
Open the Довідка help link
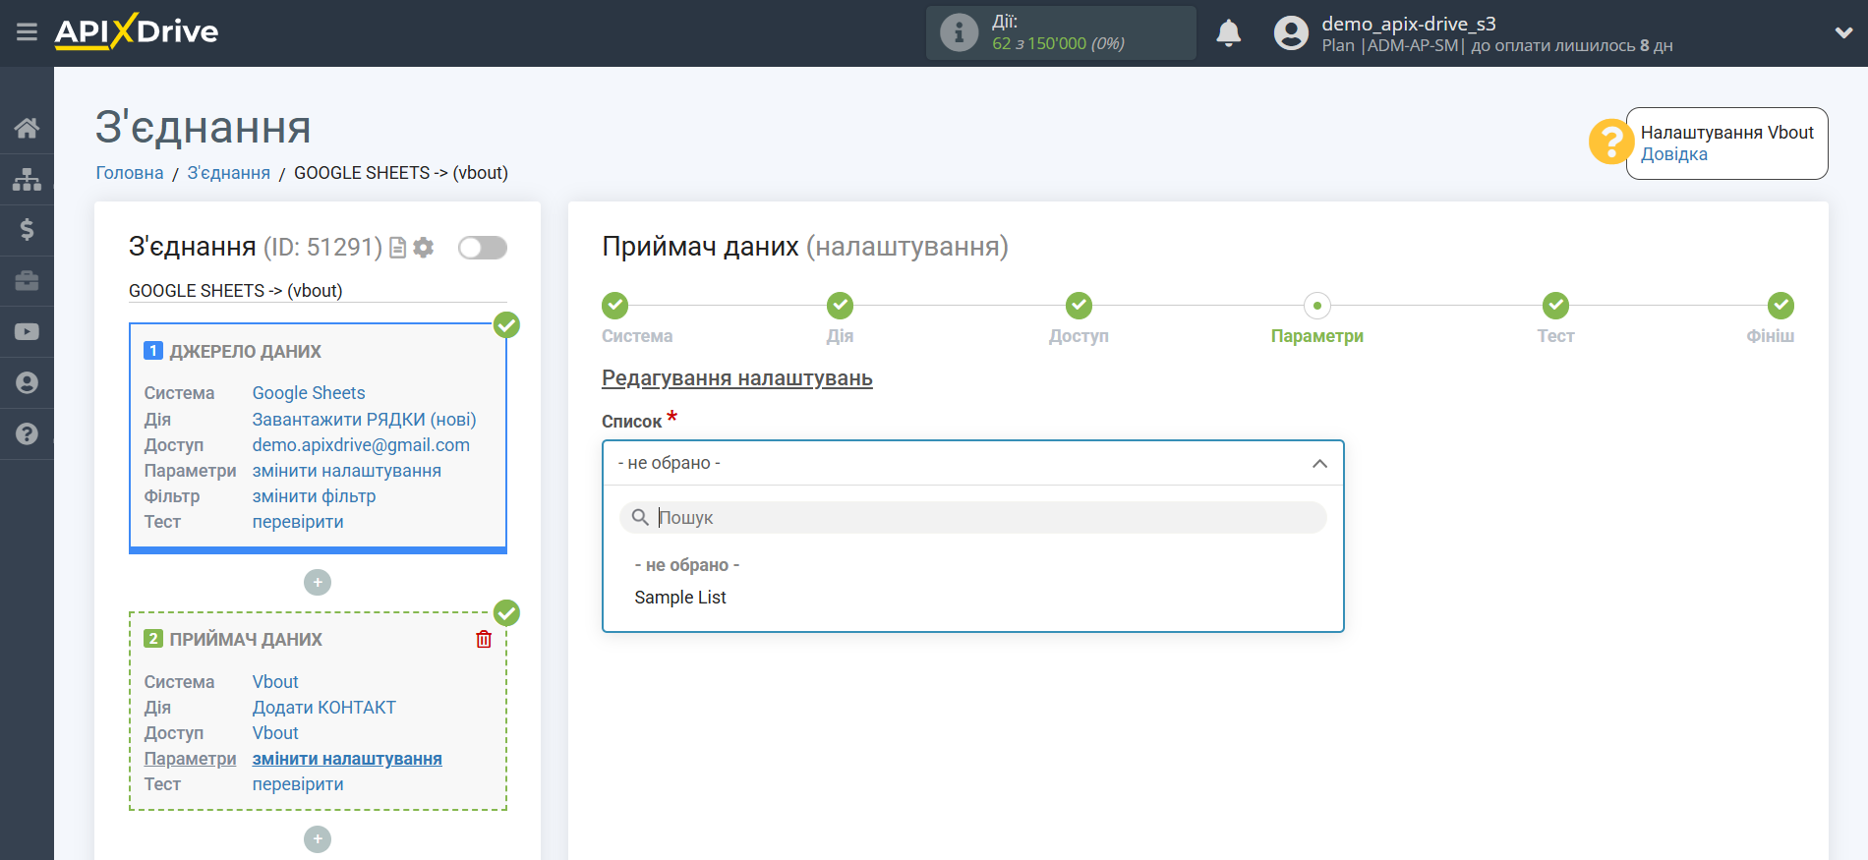tap(1673, 154)
